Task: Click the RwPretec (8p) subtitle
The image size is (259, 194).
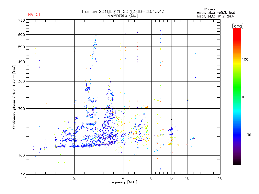Action: pyautogui.click(x=123, y=16)
